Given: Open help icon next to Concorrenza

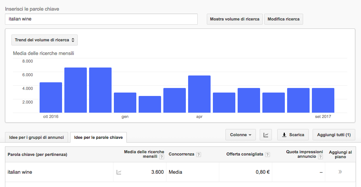Looking at the screenshot, I should pos(198,155).
